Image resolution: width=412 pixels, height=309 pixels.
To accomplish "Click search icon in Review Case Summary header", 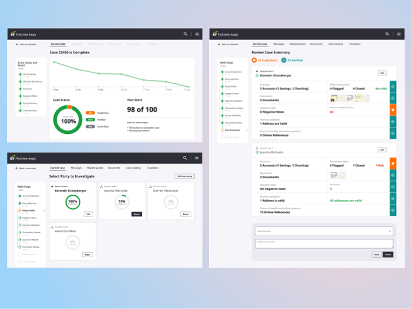I will 387,34.
